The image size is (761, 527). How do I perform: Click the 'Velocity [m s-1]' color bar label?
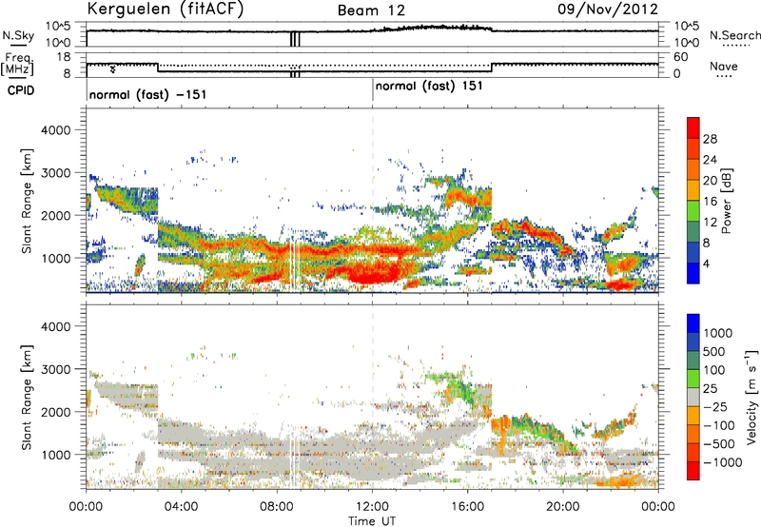click(x=751, y=397)
